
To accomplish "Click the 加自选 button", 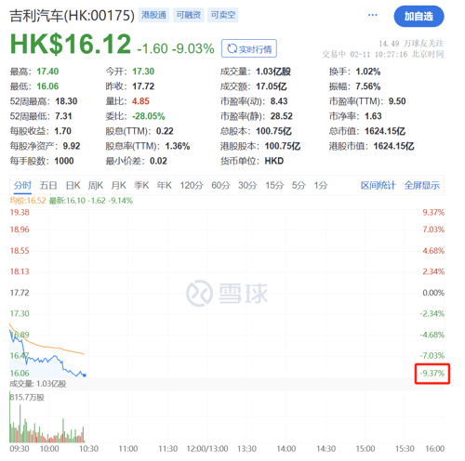I will click(418, 16).
